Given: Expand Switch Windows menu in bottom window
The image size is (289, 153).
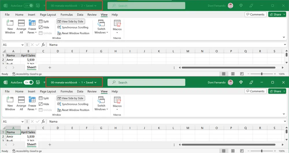Looking at the screenshot, I should coord(101,109).
